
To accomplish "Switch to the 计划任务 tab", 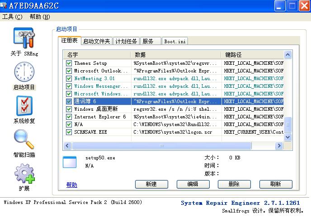I will (126, 41).
